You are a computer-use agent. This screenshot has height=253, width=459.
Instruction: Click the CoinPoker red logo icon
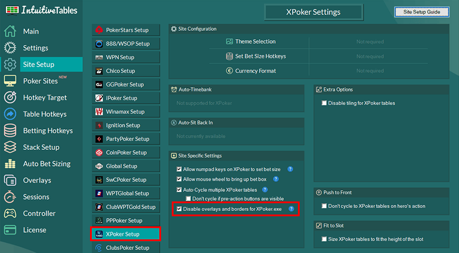pos(99,152)
